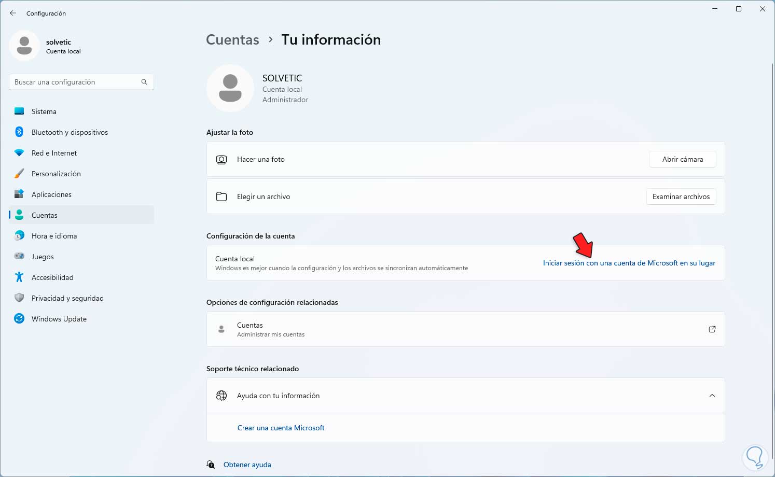Open Juegos settings
The width and height of the screenshot is (775, 477).
pos(81,257)
